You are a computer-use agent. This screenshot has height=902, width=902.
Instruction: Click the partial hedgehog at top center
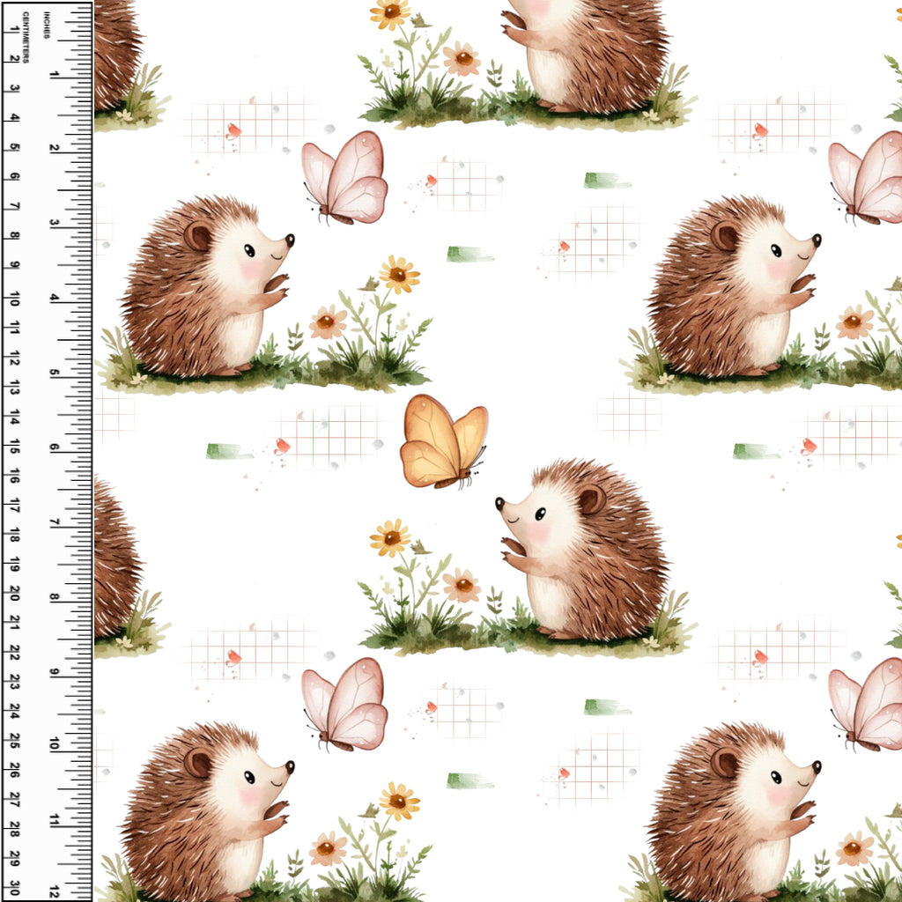pos(586,55)
